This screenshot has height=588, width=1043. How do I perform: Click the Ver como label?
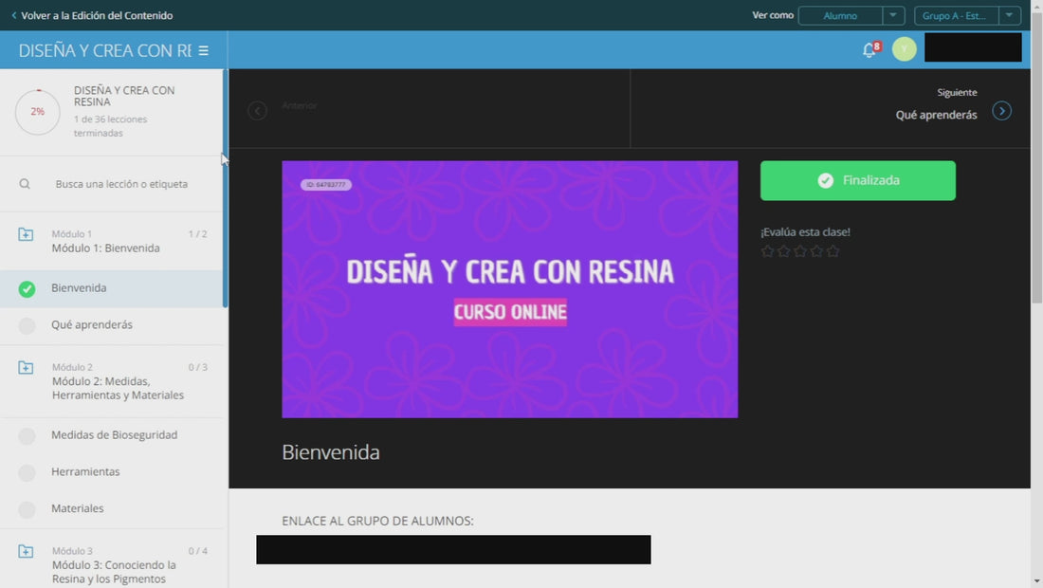772,15
